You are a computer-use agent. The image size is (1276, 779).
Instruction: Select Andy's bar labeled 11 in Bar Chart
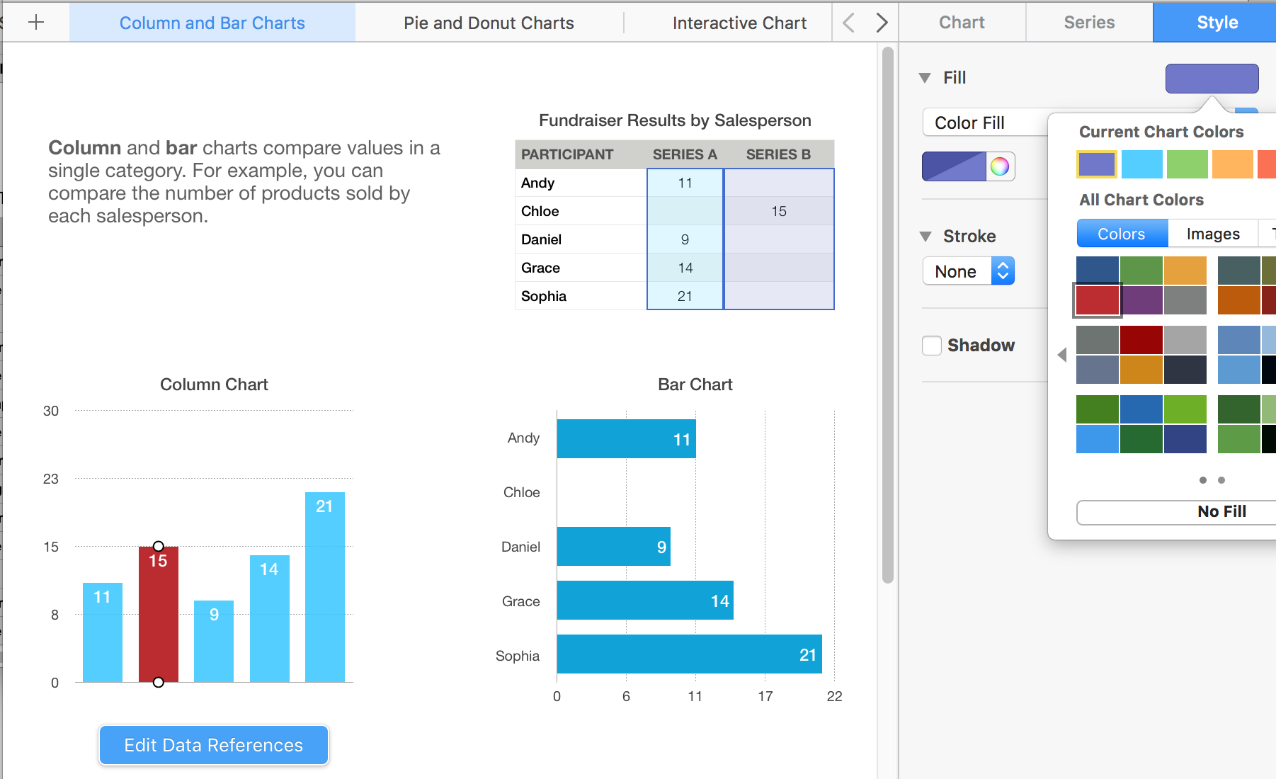point(627,439)
